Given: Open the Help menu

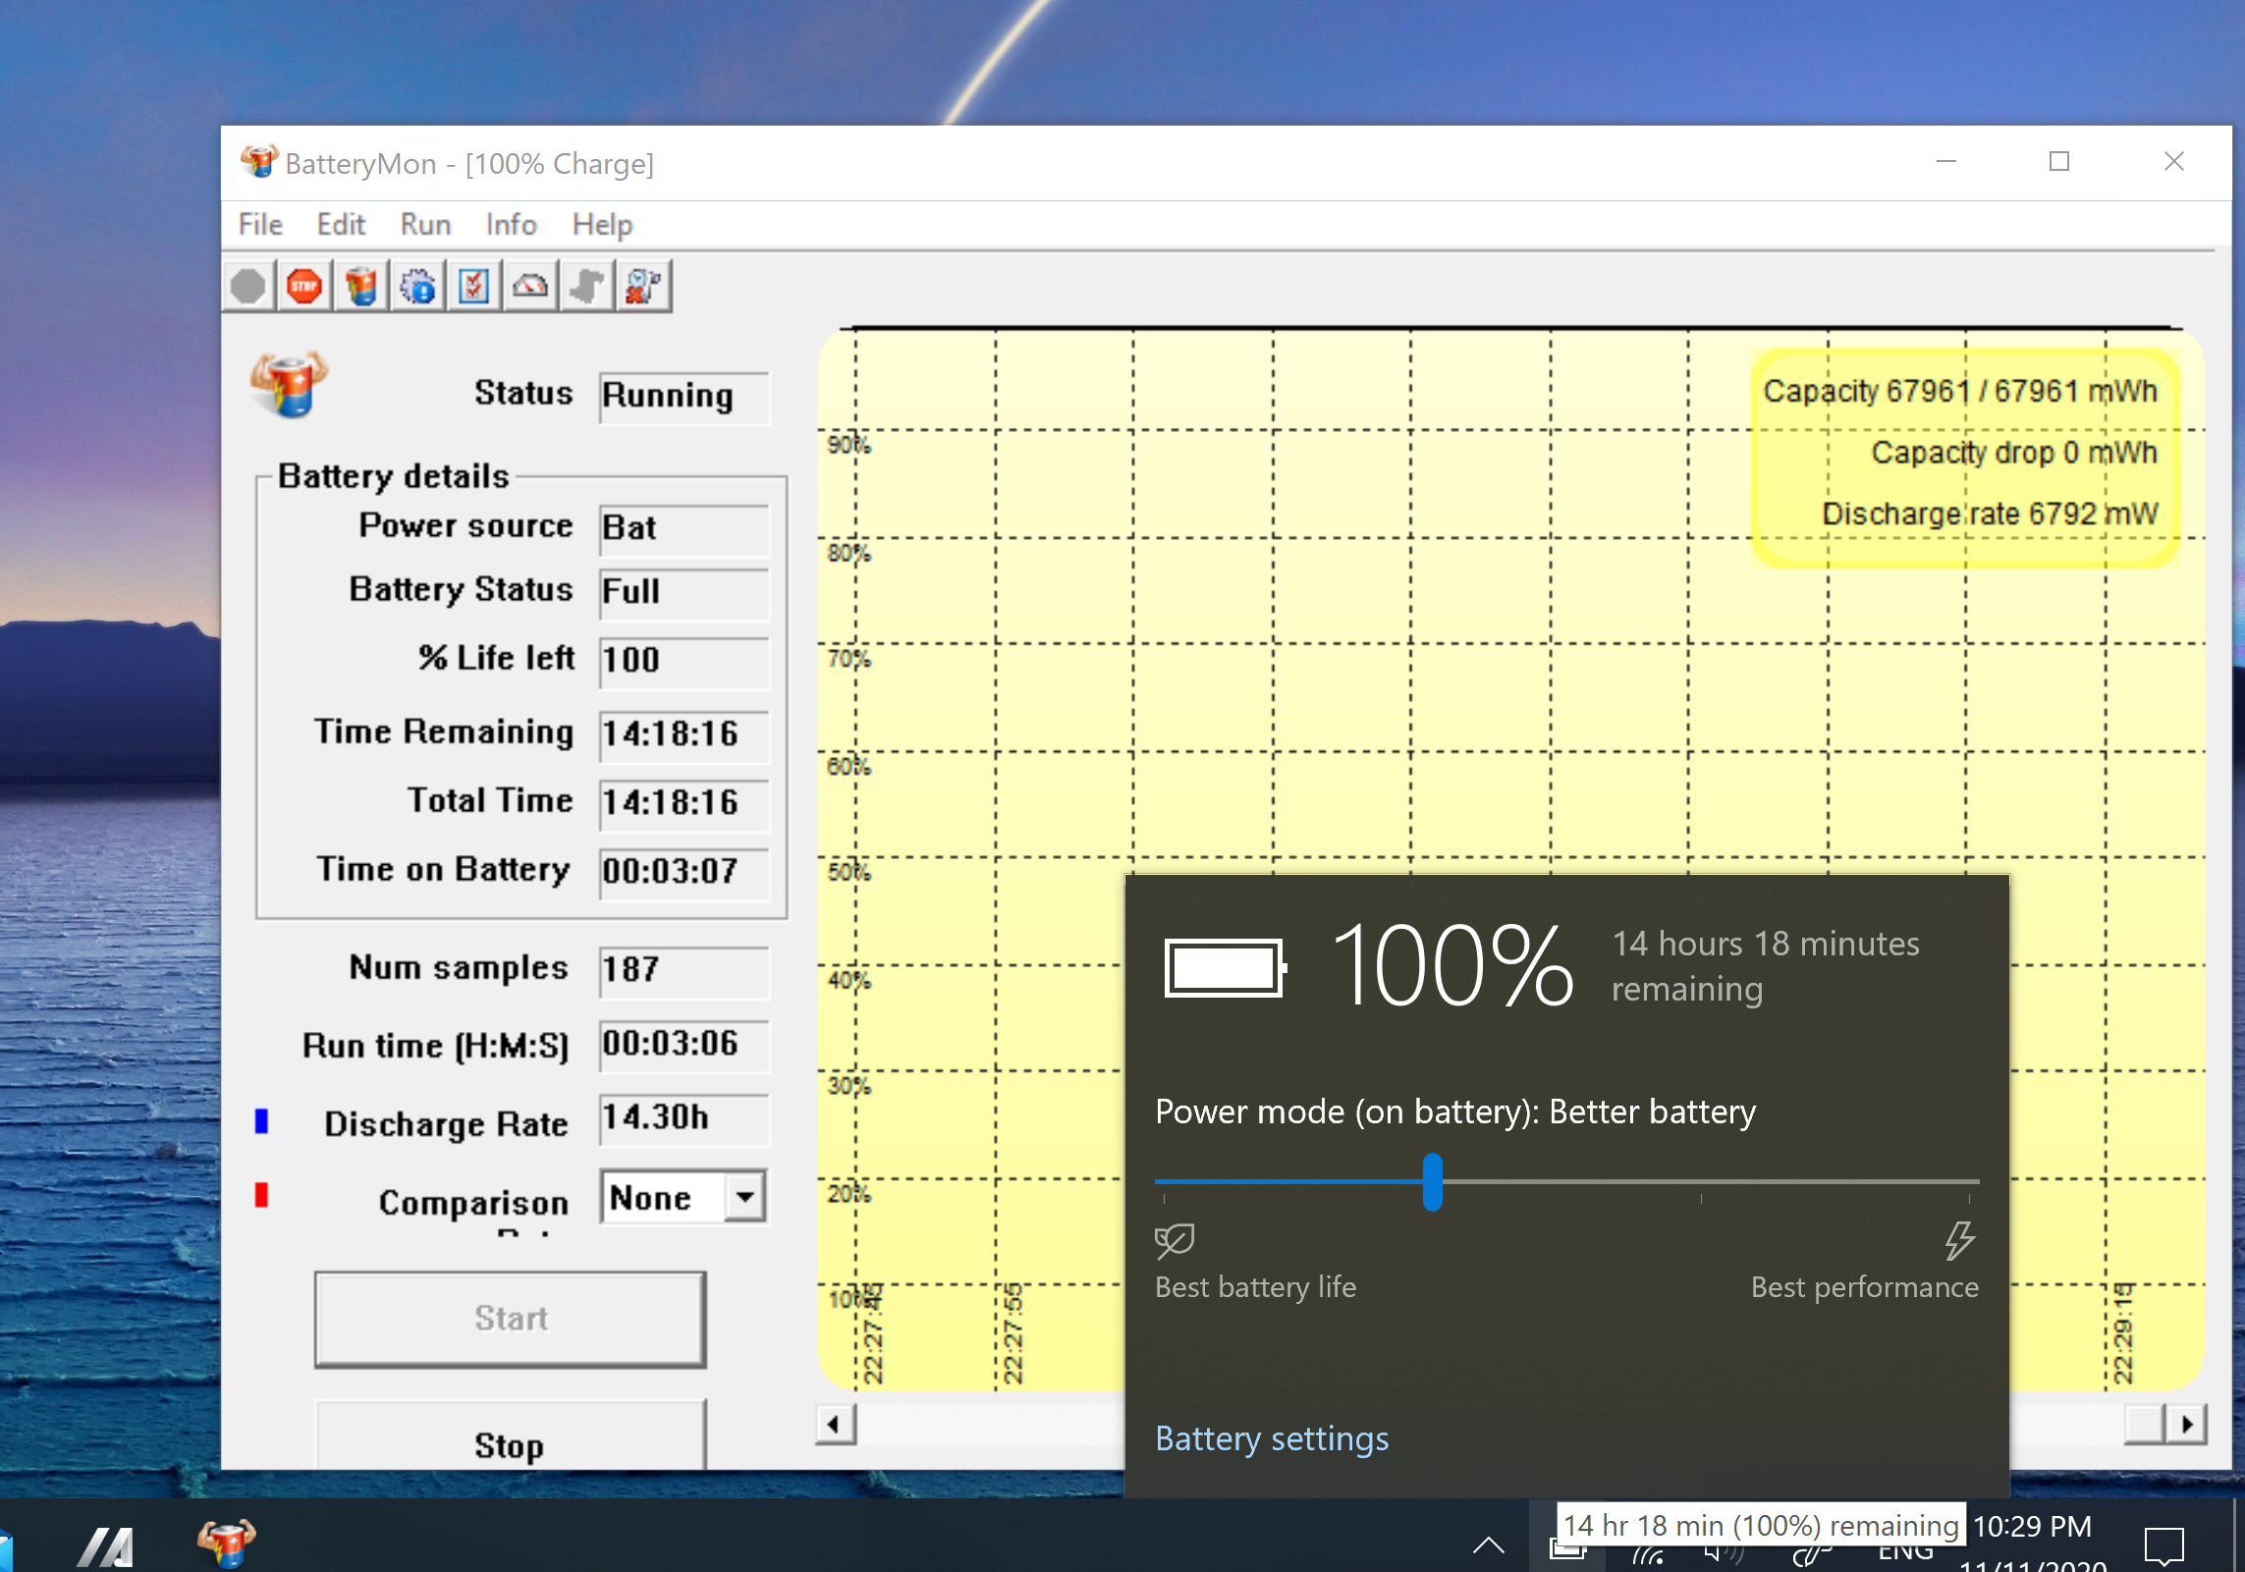Looking at the screenshot, I should [x=602, y=225].
